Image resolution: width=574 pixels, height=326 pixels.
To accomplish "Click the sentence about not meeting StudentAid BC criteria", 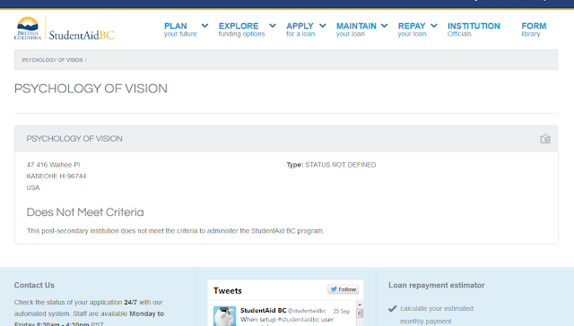I will (176, 231).
